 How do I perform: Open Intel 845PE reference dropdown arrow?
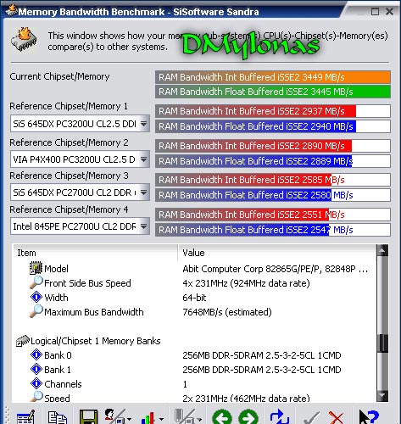(143, 226)
